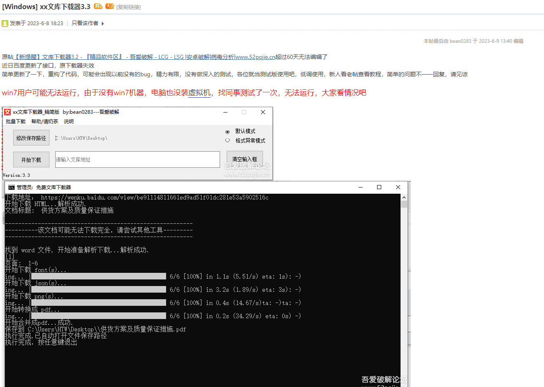Click the 找到 word 文件 console line
Screen dimensions: 544x387
tap(77, 250)
